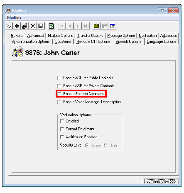
Task: Go to last record navigation arrow
Action: pos(86,26)
